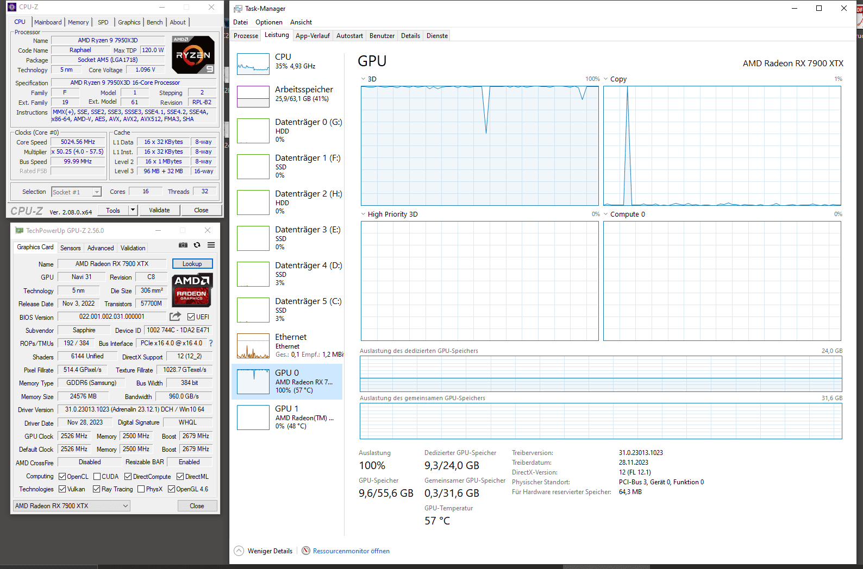This screenshot has width=863, height=569.
Task: Toggle the PhysX checkbox
Action: [x=141, y=489]
